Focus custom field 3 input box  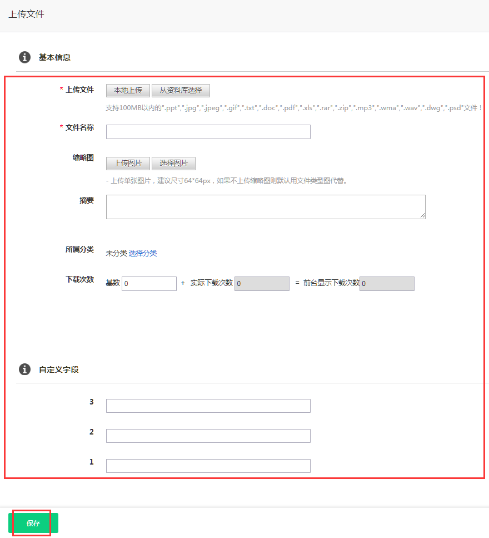(208, 406)
